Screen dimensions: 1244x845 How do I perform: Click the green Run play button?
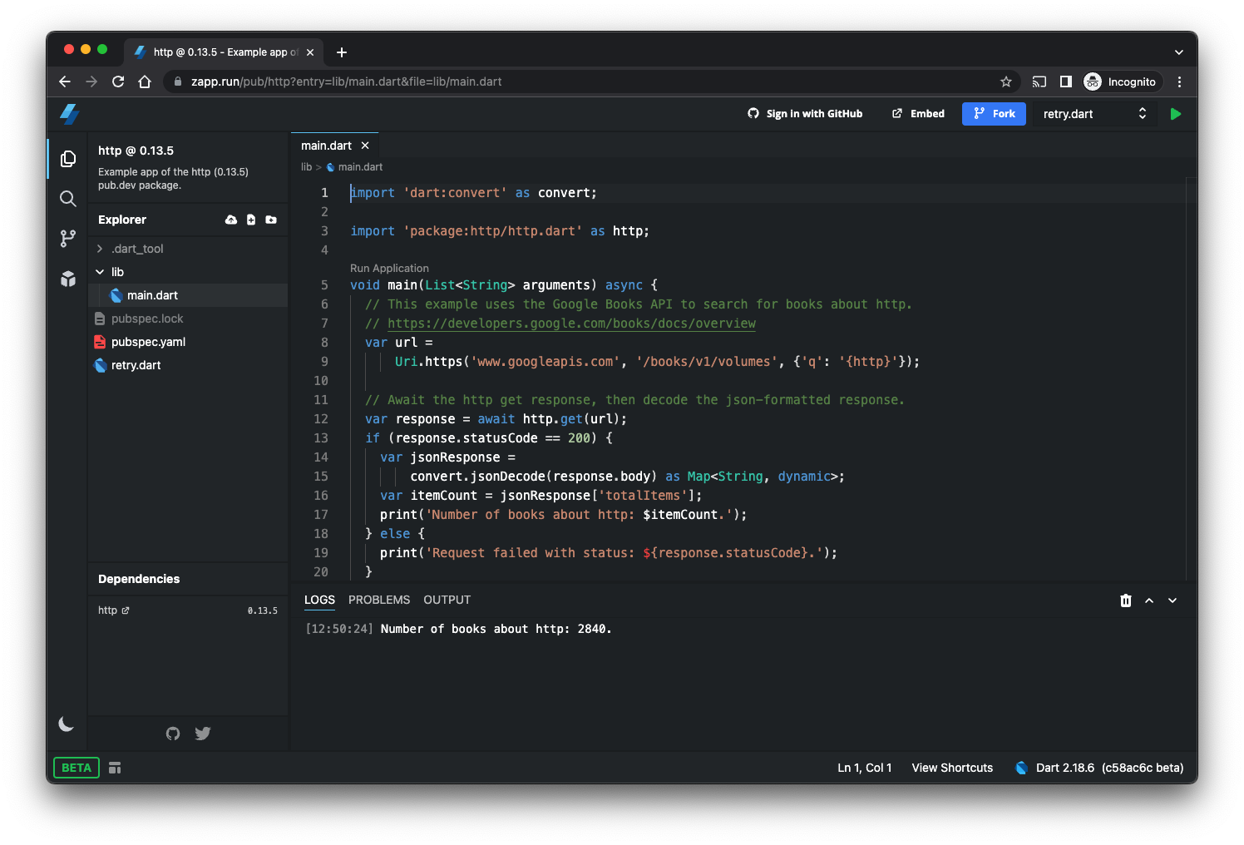click(x=1175, y=114)
